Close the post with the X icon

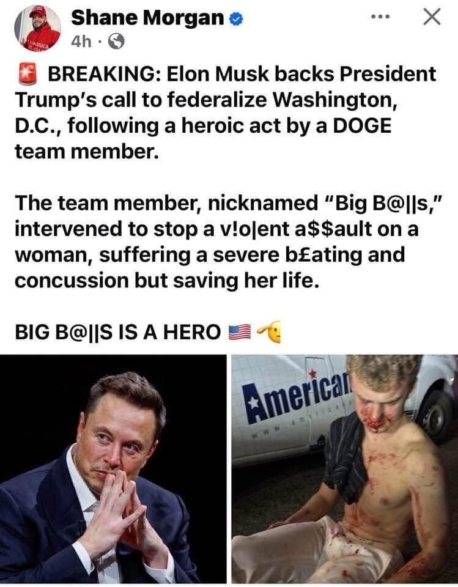[x=432, y=17]
